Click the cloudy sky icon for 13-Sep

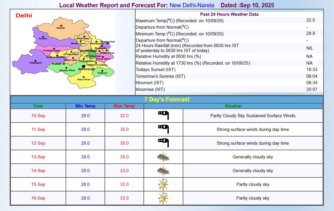pyautogui.click(x=163, y=157)
